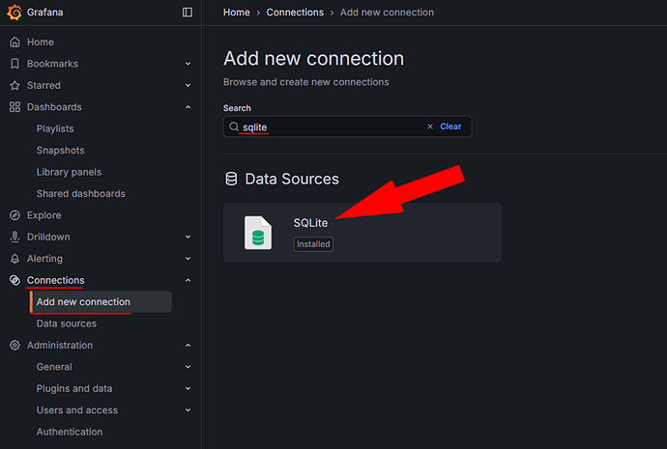The width and height of the screenshot is (667, 449).
Task: Clear the sqlite search text
Action: [445, 126]
